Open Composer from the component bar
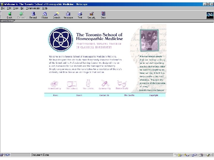214x160 pixels. 208,155
